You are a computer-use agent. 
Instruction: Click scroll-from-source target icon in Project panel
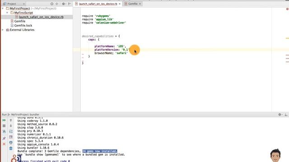[x=52, y=4]
